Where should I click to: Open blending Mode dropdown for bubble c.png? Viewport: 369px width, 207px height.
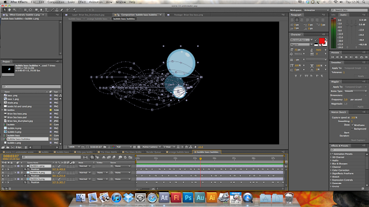coord(85,166)
